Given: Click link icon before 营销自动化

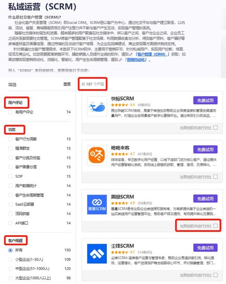Looking at the screenshot, I should [120, 60].
